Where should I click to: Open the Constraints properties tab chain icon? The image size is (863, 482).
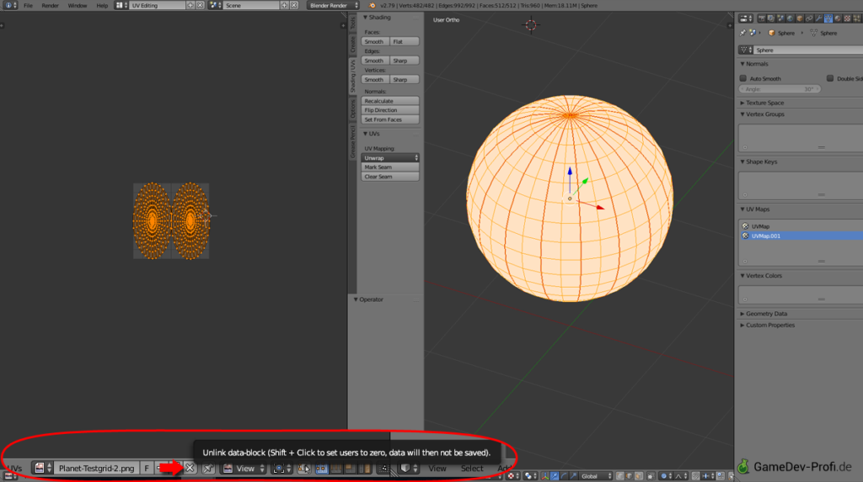click(809, 19)
